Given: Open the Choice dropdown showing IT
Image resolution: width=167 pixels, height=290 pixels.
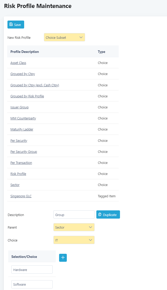Looking at the screenshot, I should point(74,240).
